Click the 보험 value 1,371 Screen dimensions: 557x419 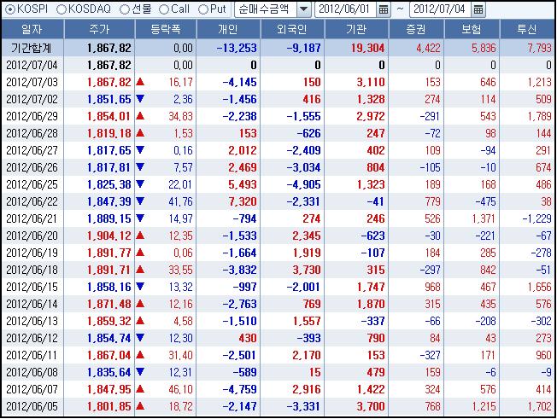(484, 219)
